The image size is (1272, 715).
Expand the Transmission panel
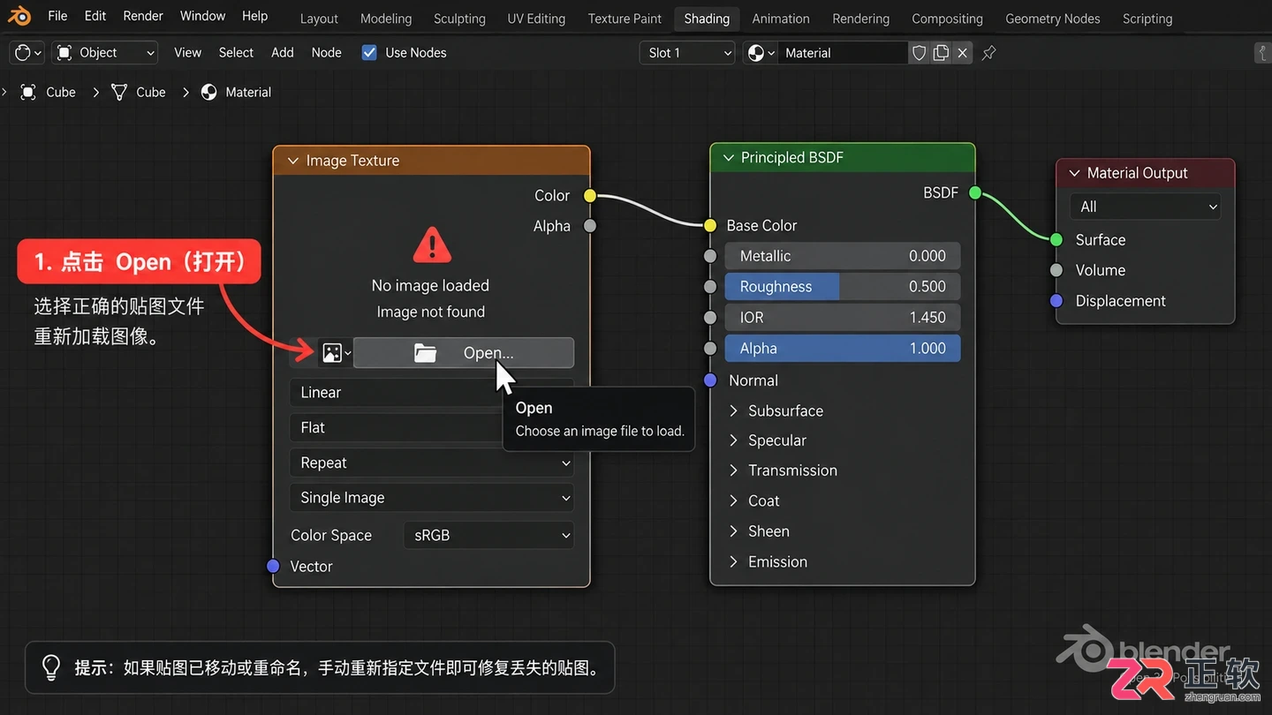click(x=733, y=470)
